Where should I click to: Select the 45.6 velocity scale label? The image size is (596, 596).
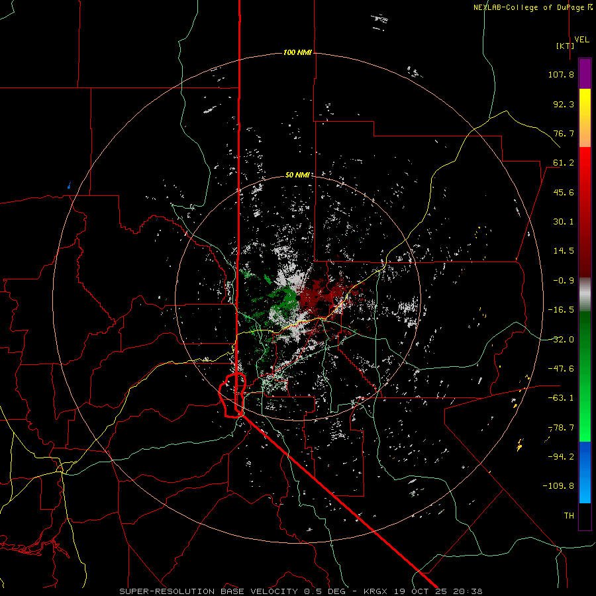[x=564, y=192]
